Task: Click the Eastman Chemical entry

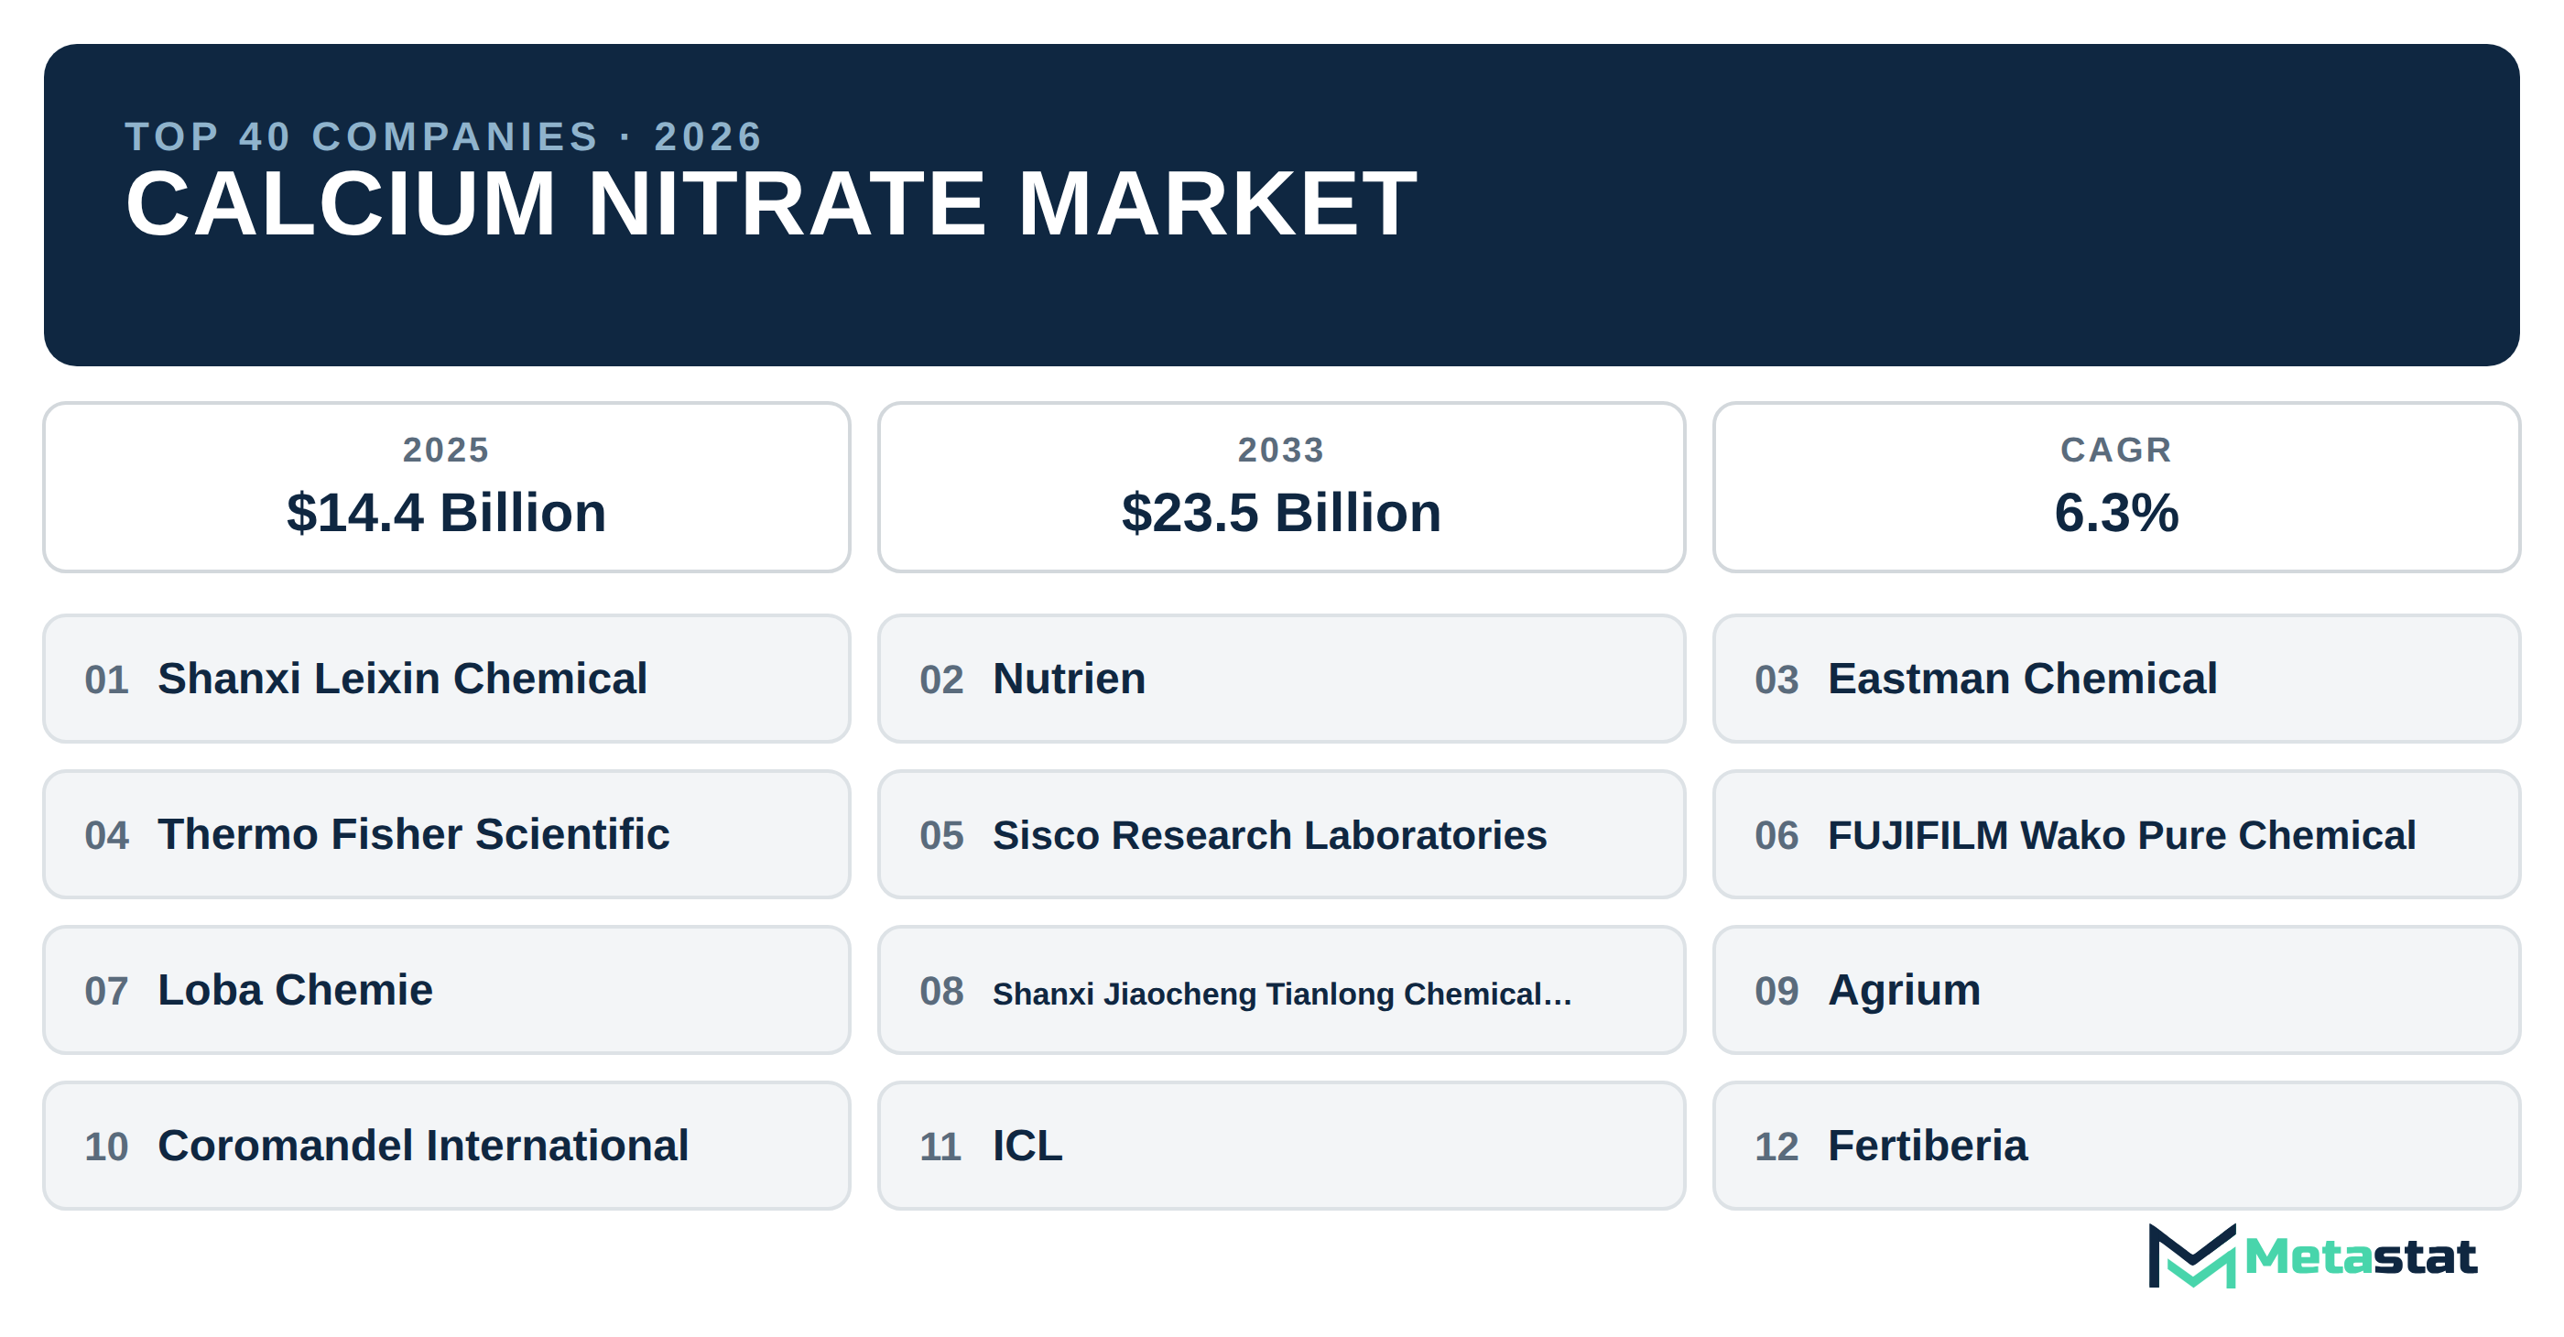Action: tap(2116, 678)
